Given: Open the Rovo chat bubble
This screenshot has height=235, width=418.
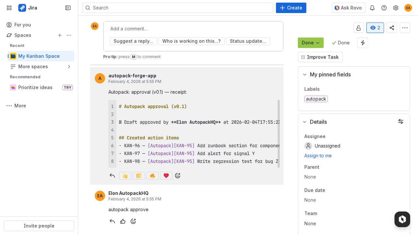Looking at the screenshot, I should pyautogui.click(x=402, y=219).
